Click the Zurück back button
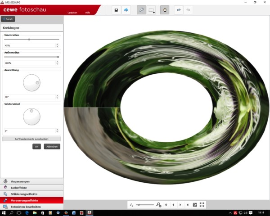Screen dimensions: 270x216 pos(8,19)
